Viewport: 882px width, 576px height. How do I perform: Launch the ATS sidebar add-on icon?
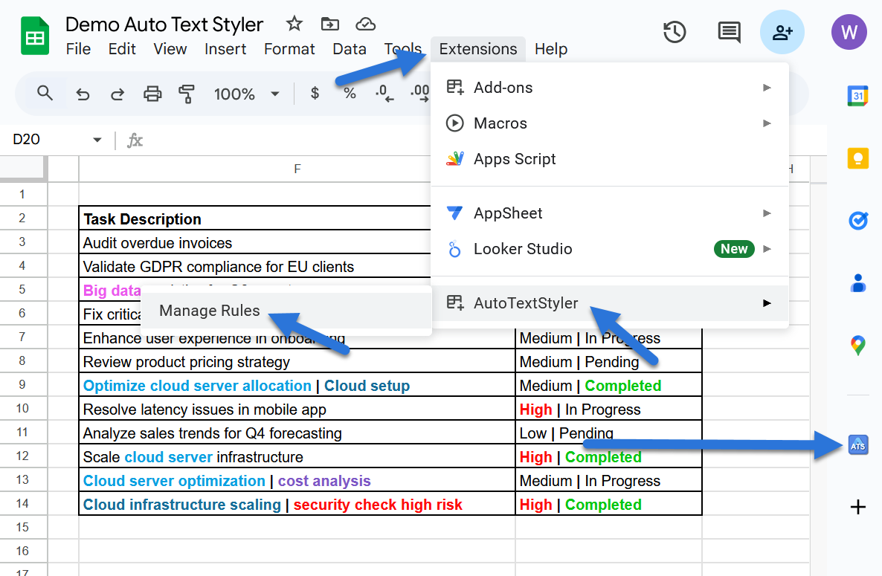point(857,445)
